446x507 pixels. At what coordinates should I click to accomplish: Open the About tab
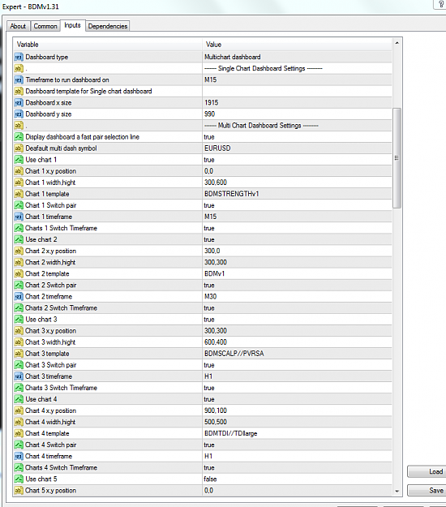(x=18, y=26)
